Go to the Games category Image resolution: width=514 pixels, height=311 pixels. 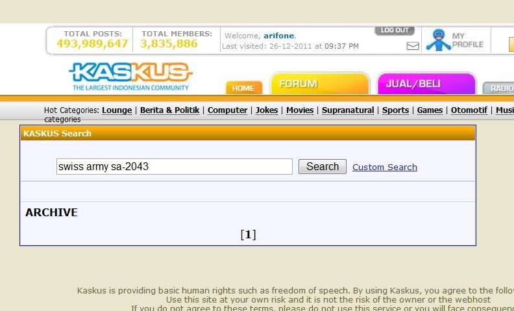[430, 110]
